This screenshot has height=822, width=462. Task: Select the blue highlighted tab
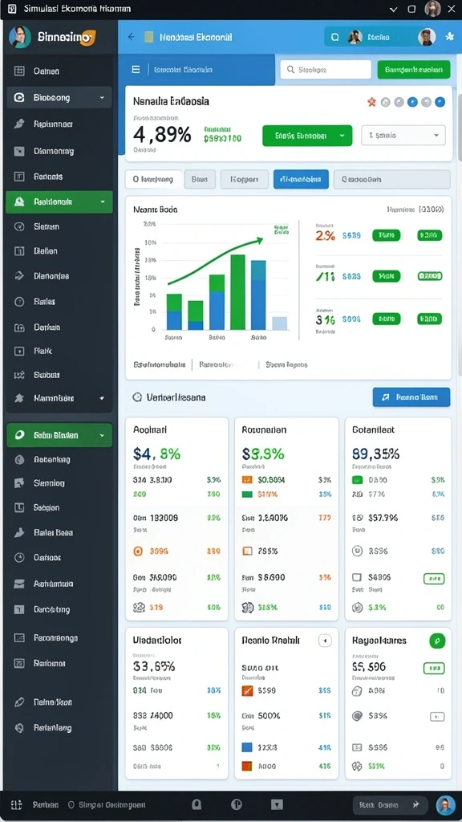[x=301, y=179]
